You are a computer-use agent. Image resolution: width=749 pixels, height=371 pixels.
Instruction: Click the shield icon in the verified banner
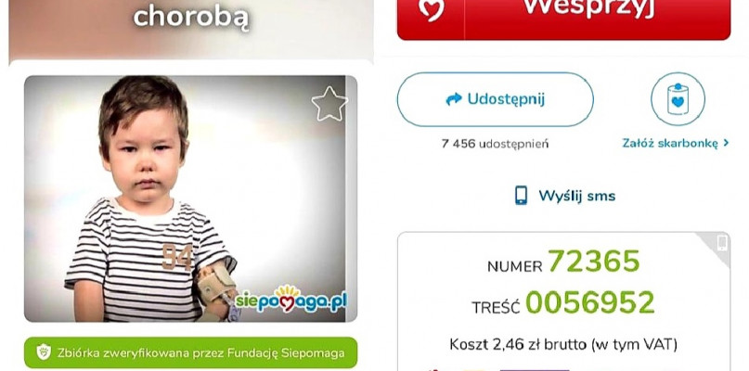click(44, 352)
